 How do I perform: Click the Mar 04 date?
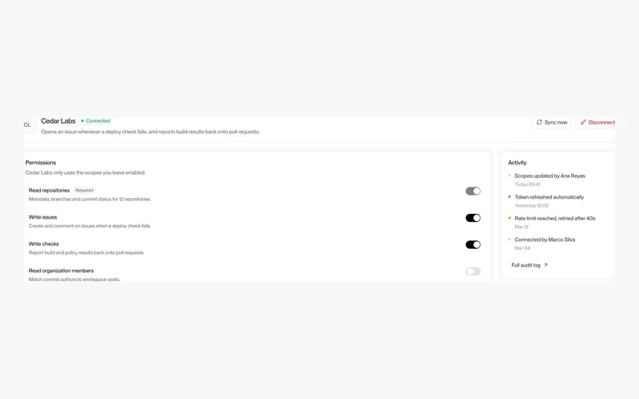click(522, 248)
